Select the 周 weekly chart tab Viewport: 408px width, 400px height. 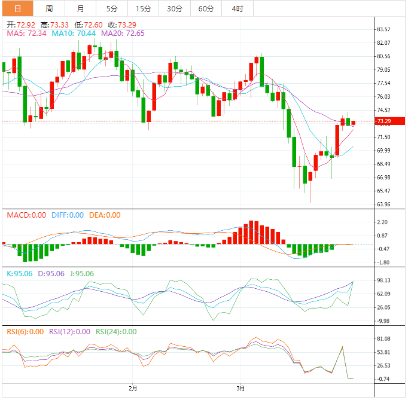[x=49, y=8]
